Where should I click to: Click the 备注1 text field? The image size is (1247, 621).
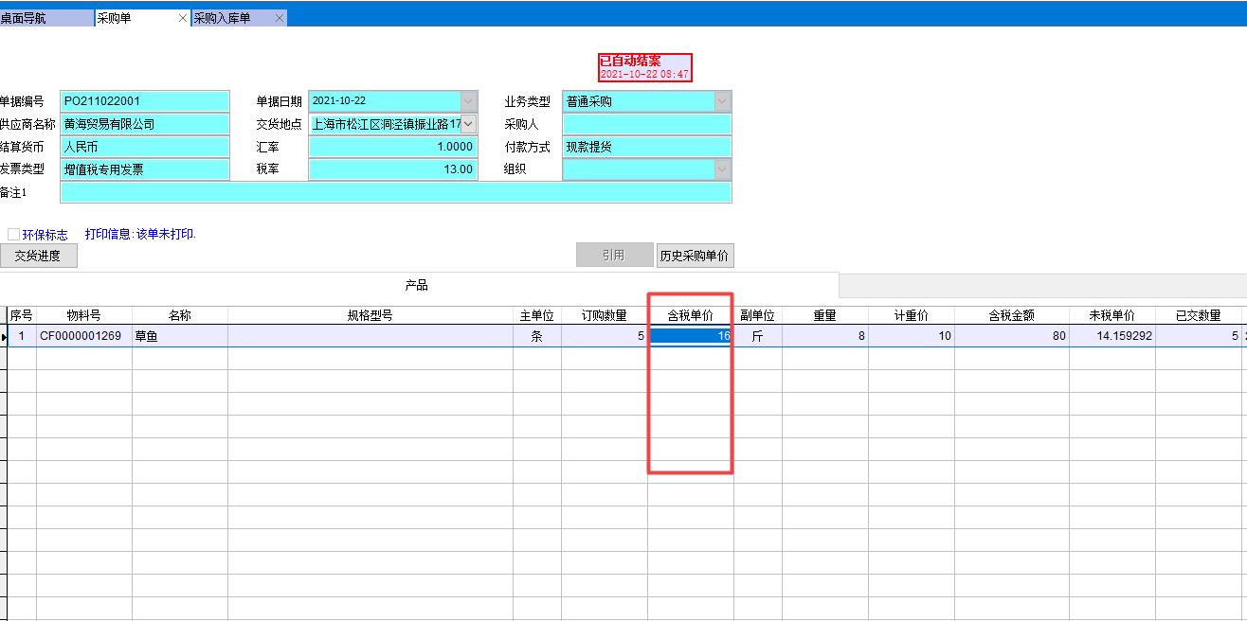pyautogui.click(x=395, y=192)
